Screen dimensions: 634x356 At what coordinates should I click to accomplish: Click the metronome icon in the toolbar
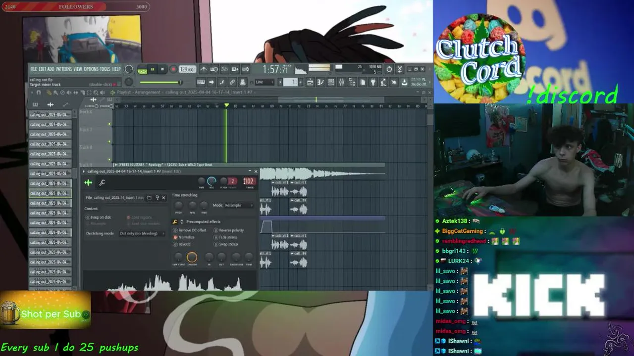point(204,69)
